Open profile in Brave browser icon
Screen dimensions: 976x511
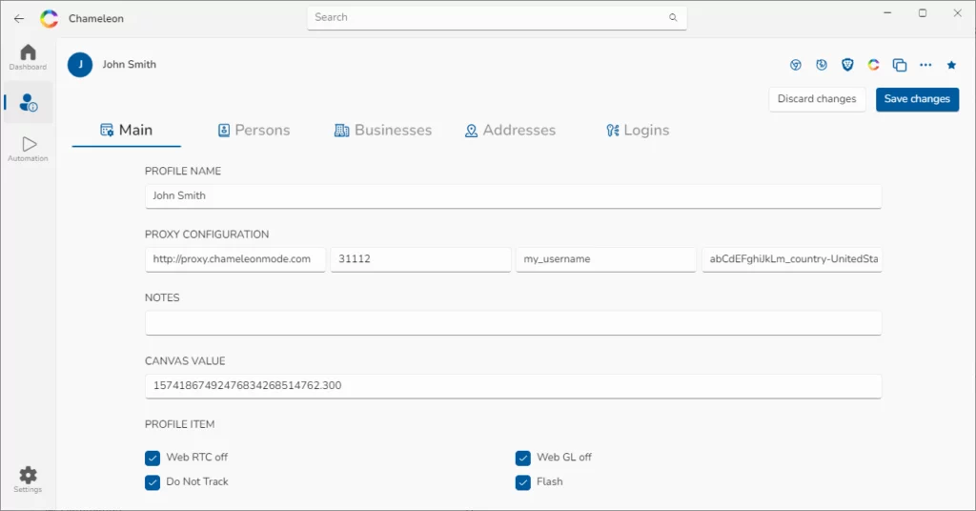847,65
